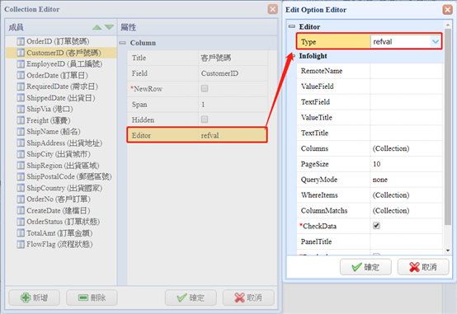Screen dimensions: 457x314
Task: Collapse the Column property group
Action: (122, 43)
